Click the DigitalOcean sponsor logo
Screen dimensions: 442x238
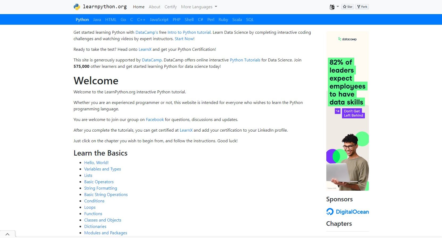[347, 212]
